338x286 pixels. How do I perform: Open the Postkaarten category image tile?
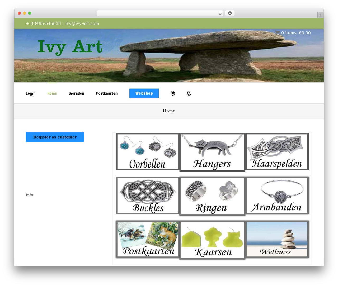[148, 239]
